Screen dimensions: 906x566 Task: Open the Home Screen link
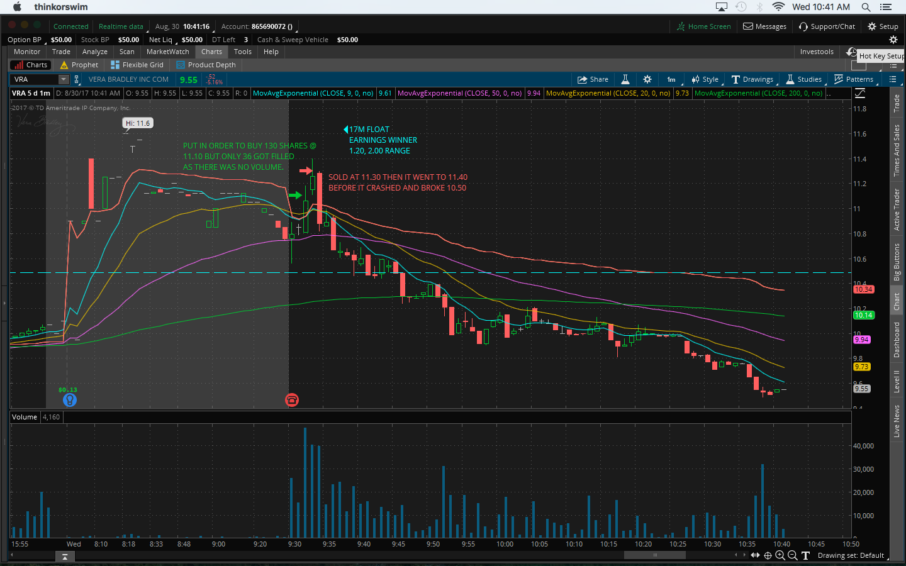tap(704, 26)
